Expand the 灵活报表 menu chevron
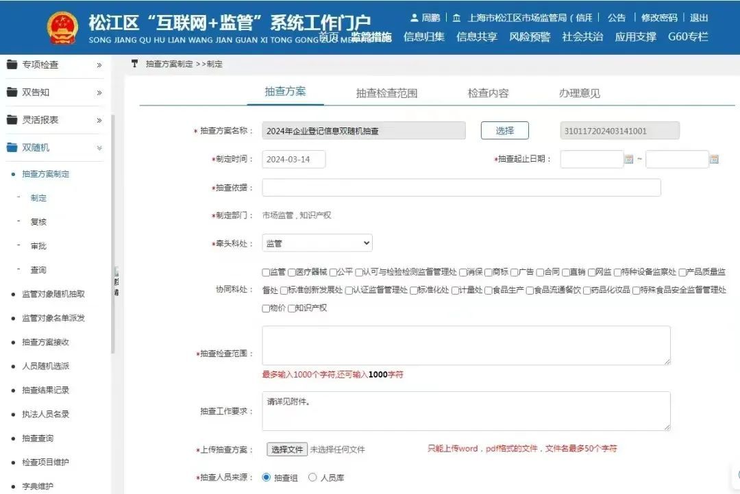The image size is (740, 494). 99,121
